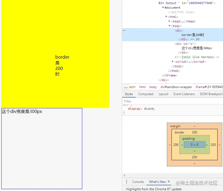
Task: Click the 'border是200时' text node
Action: coord(193,35)
